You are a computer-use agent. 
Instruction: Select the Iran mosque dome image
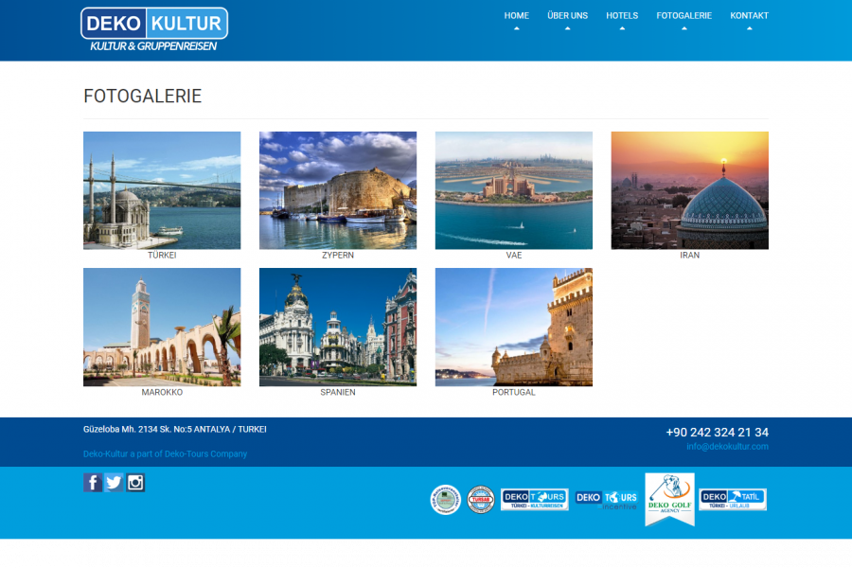pos(689,190)
